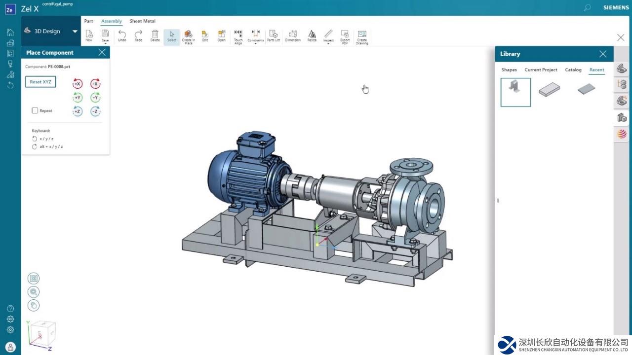The width and height of the screenshot is (632, 355).
Task: Enable the Repeat checkbox
Action: click(x=35, y=110)
